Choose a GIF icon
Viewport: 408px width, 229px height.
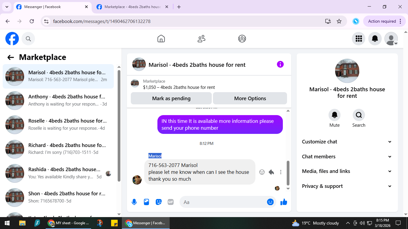coord(171,202)
